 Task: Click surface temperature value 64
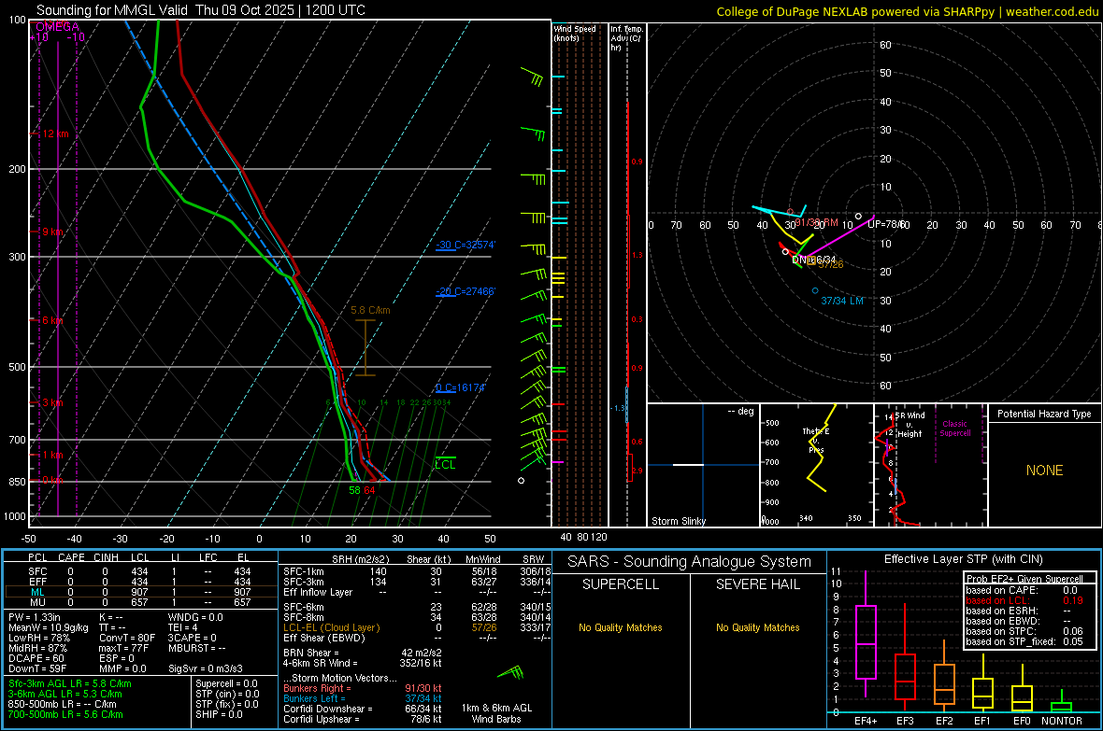pyautogui.click(x=369, y=491)
